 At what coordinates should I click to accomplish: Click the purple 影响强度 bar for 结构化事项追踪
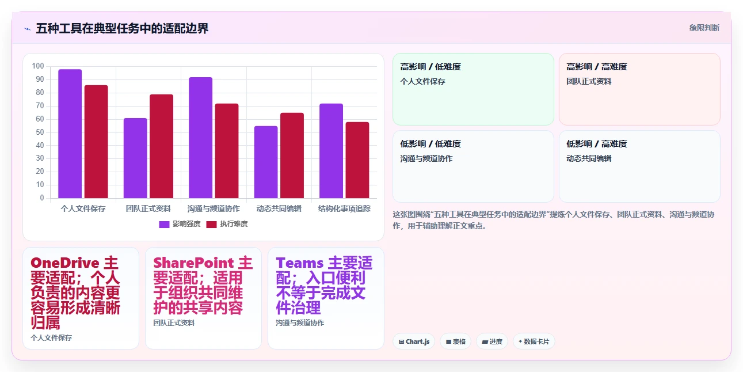coord(332,151)
